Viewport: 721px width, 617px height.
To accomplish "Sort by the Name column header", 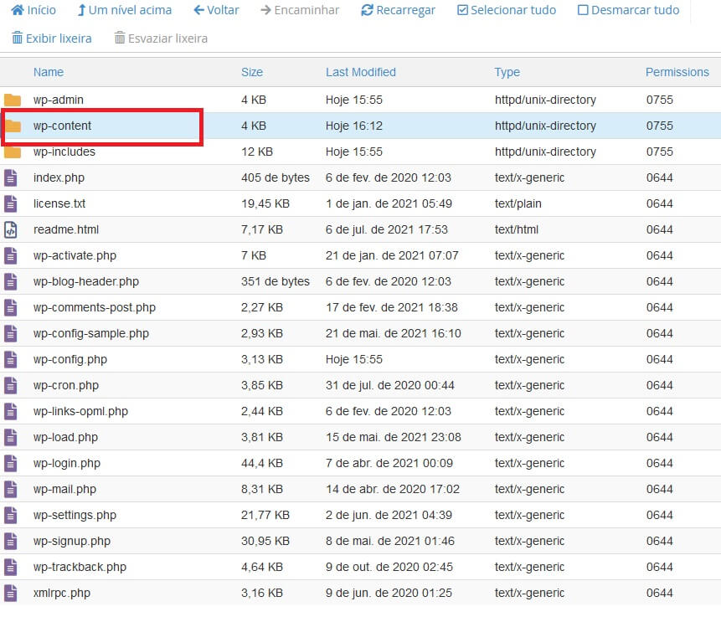I will (x=49, y=72).
